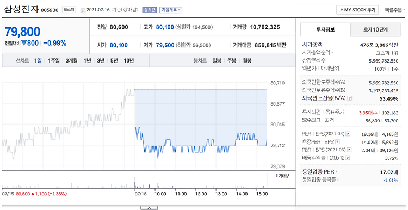Click the 삼성전자 stock name heading
This screenshot has height=210, width=408.
click(x=21, y=9)
